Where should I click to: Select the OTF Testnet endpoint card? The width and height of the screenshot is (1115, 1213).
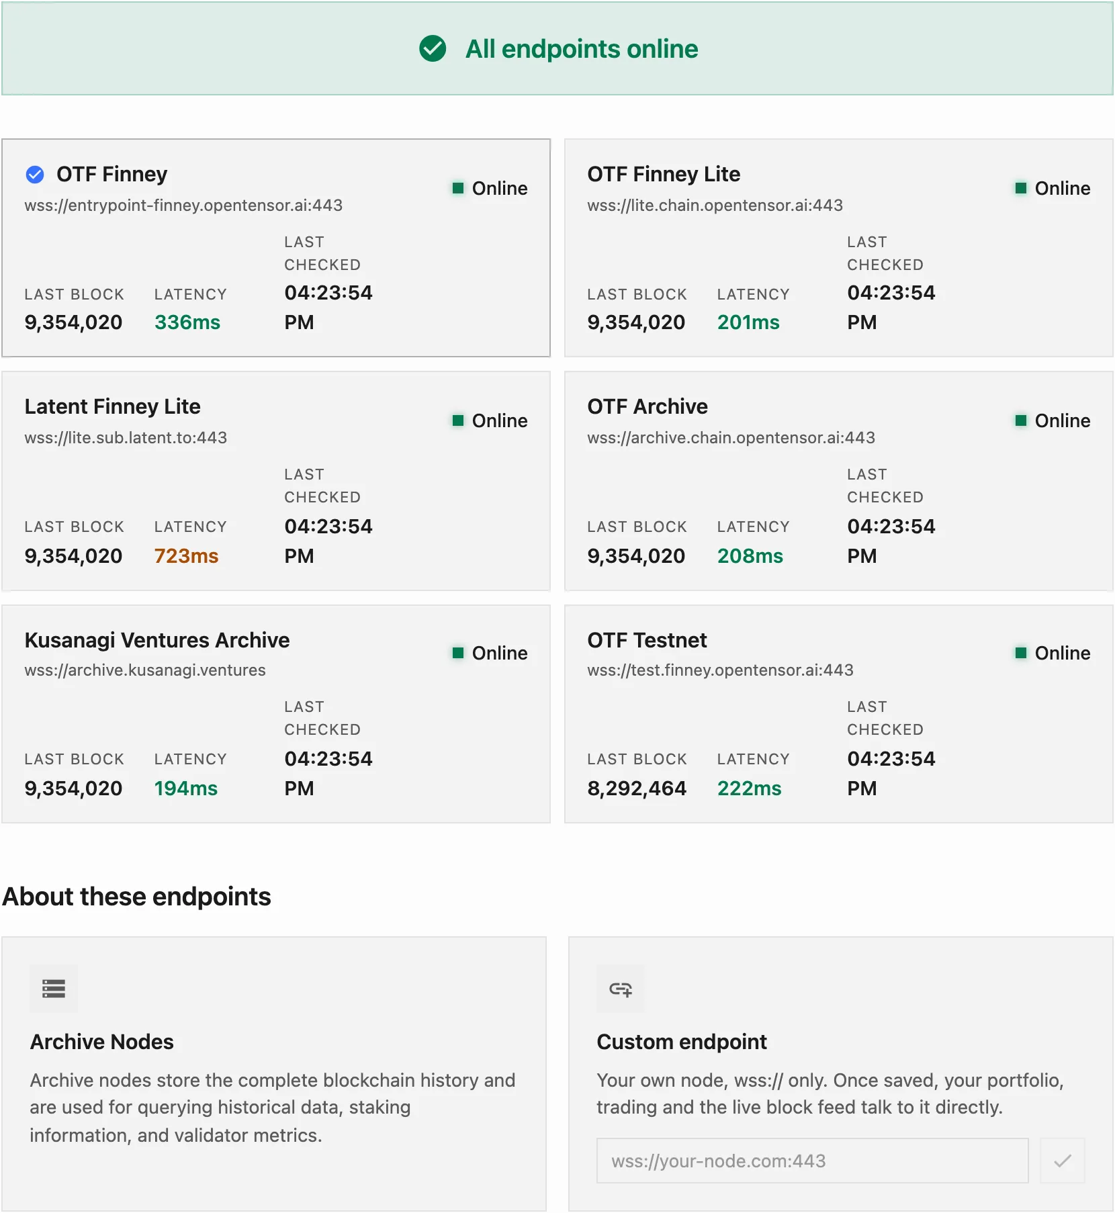click(x=839, y=714)
